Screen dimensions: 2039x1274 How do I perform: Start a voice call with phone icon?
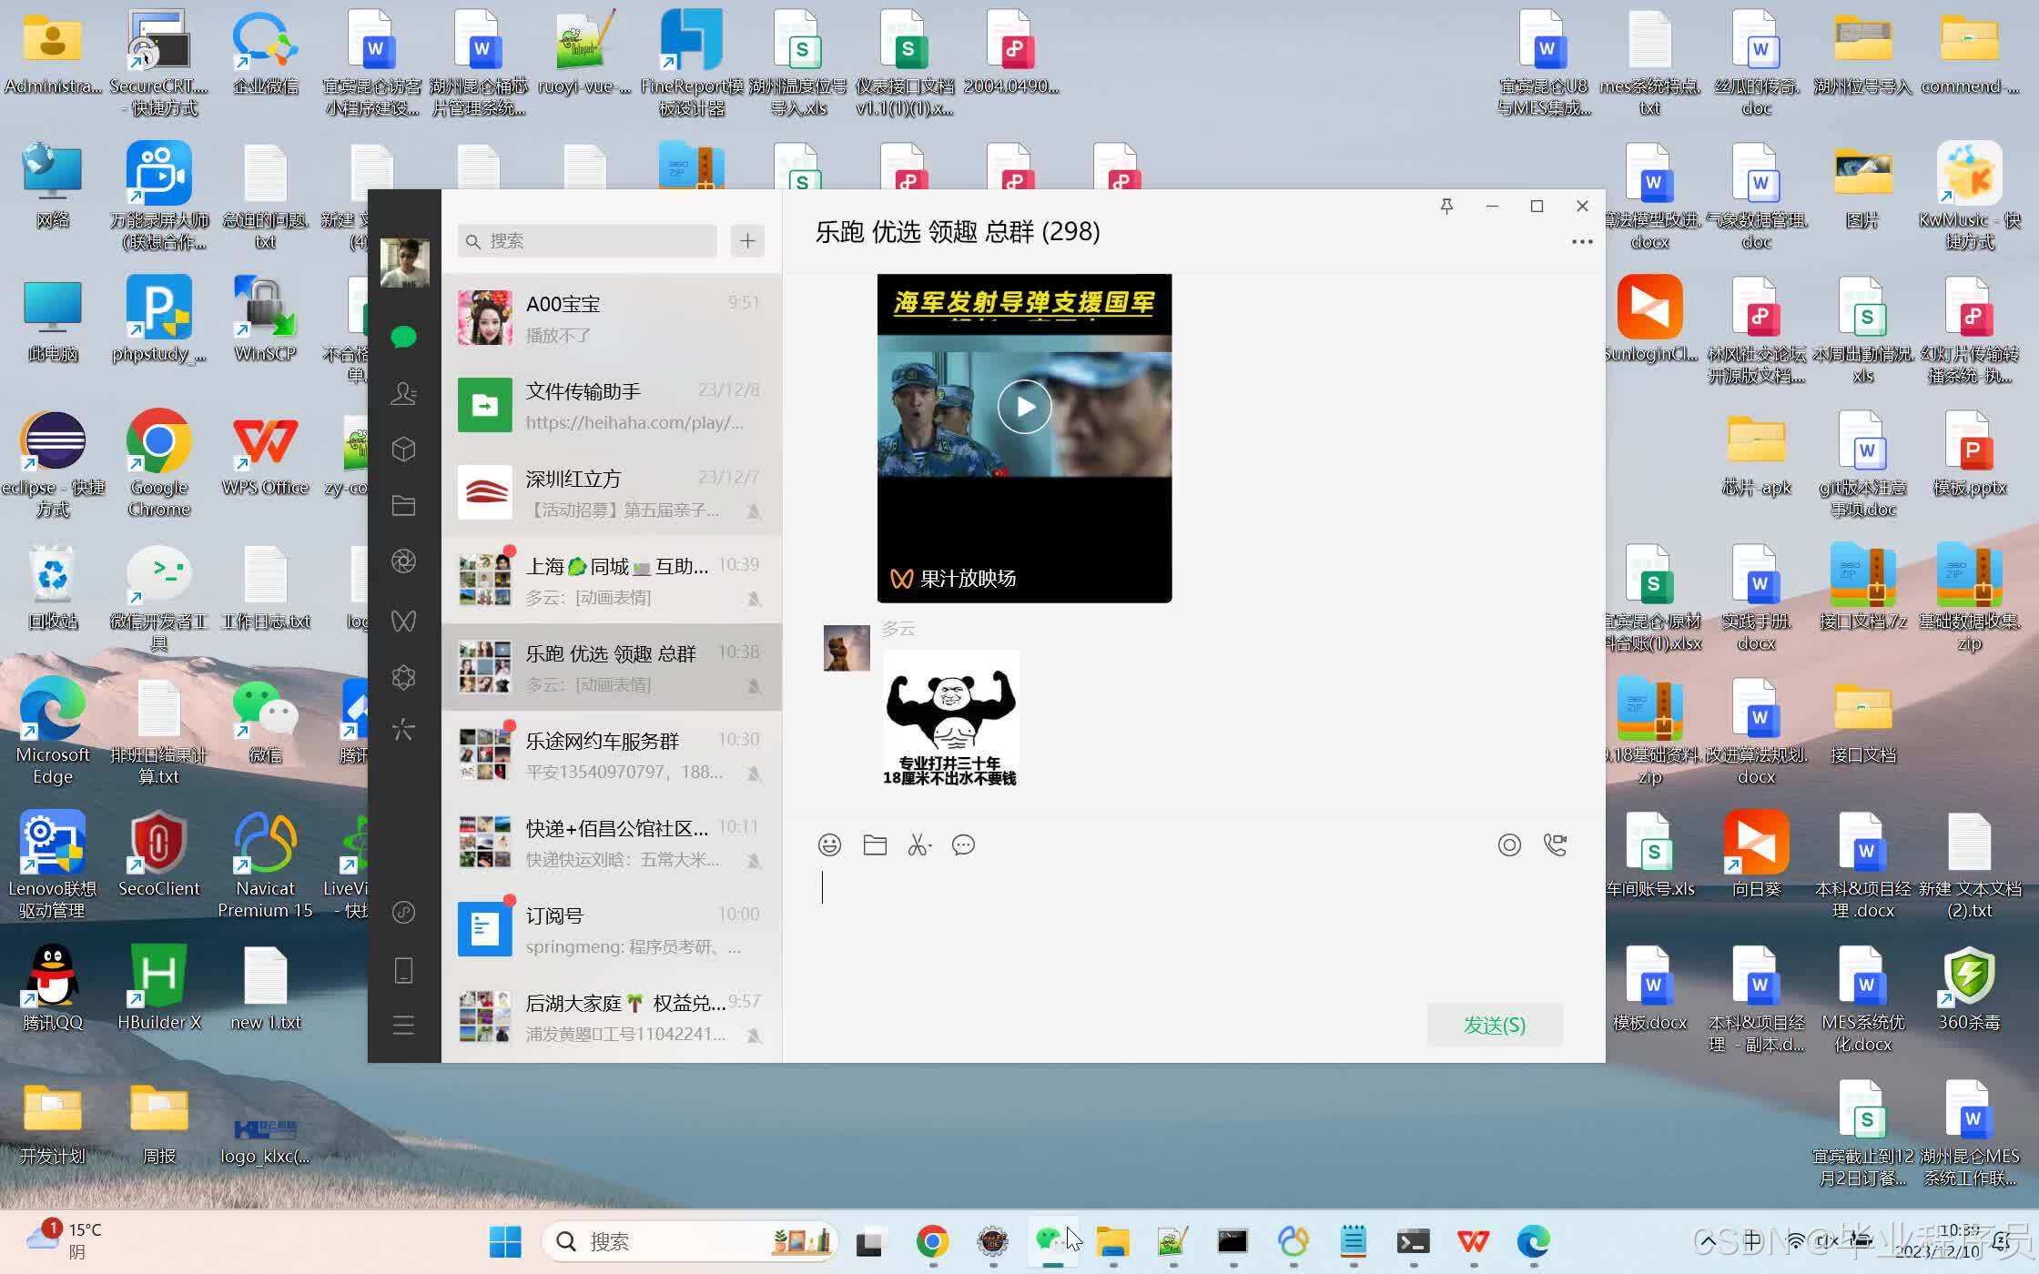1556,845
